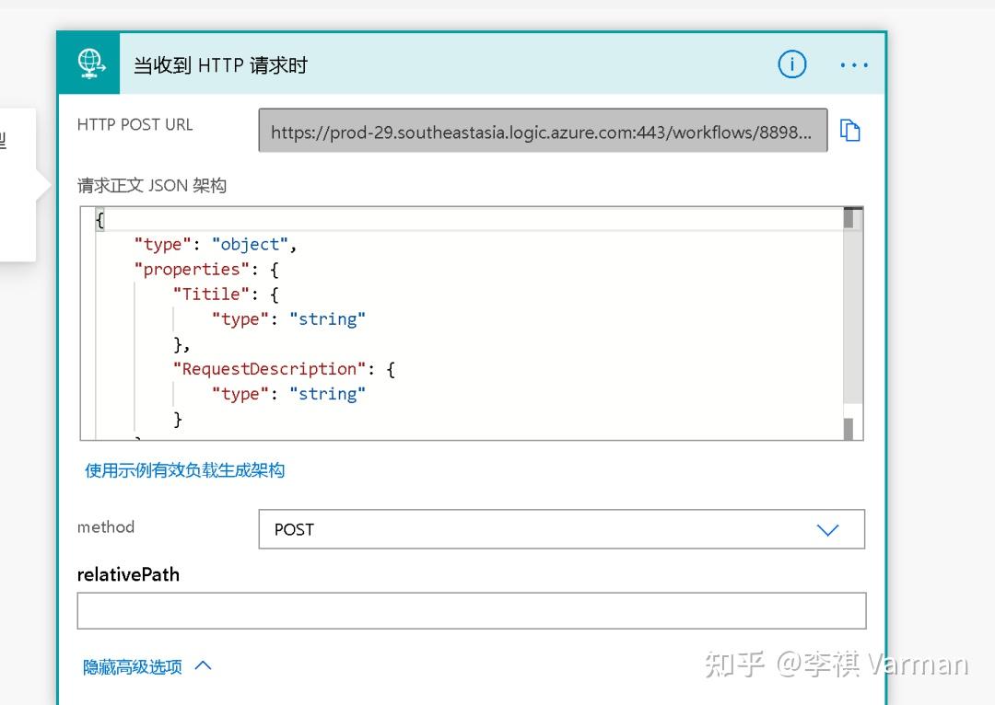Click the "type": "object" line
This screenshot has height=705, width=995.
click(215, 245)
